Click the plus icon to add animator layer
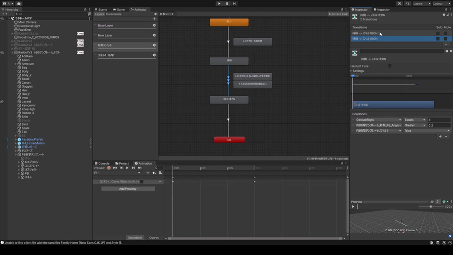This screenshot has height=255, width=453. point(154,19)
